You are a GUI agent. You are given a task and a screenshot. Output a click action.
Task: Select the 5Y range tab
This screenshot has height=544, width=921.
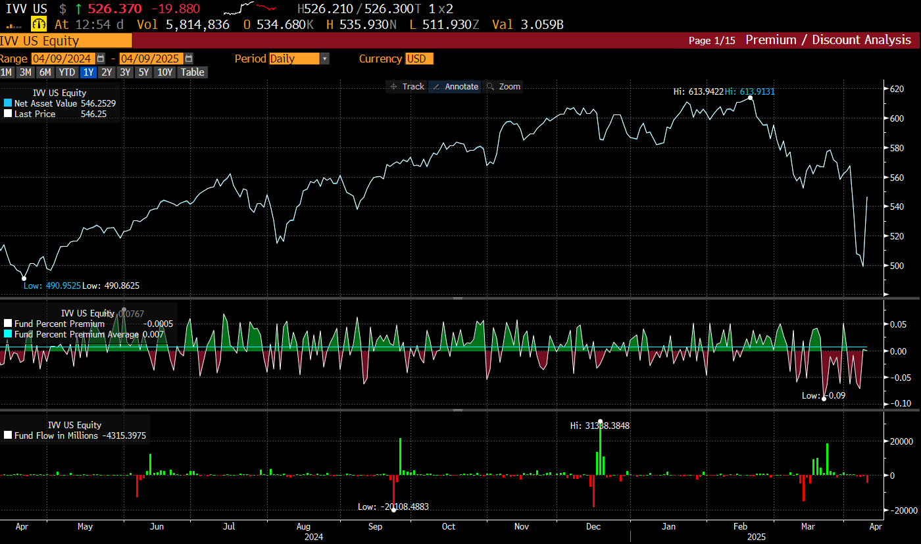[x=143, y=72]
